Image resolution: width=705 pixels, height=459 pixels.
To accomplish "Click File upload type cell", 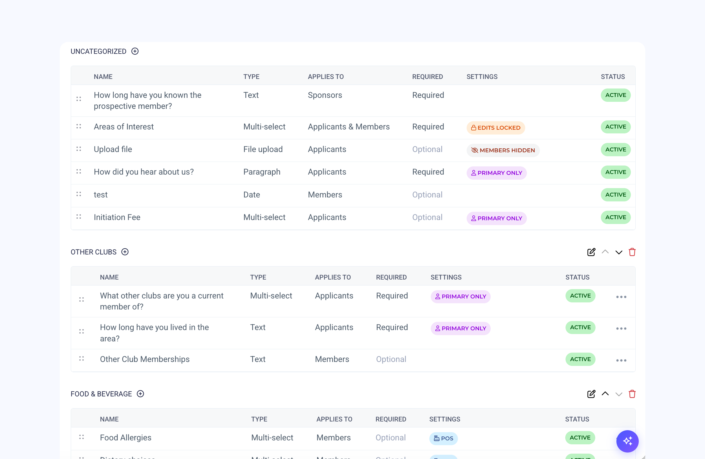I will click(263, 149).
